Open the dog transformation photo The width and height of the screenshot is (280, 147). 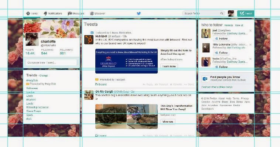point(126,116)
